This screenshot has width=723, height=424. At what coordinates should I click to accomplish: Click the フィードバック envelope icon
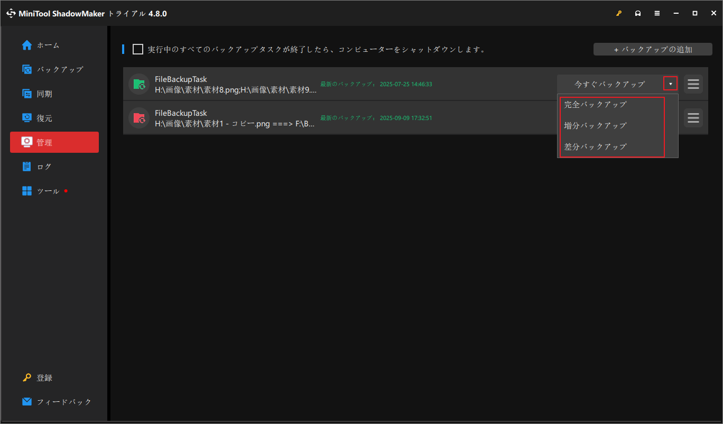[27, 402]
